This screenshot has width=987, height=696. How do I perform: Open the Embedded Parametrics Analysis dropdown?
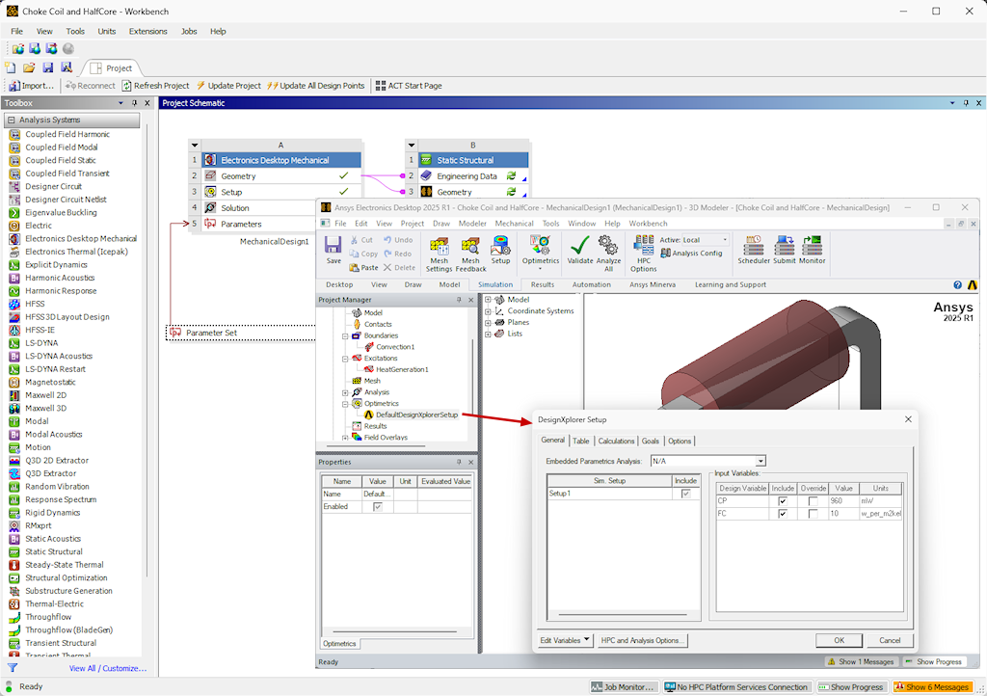760,461
